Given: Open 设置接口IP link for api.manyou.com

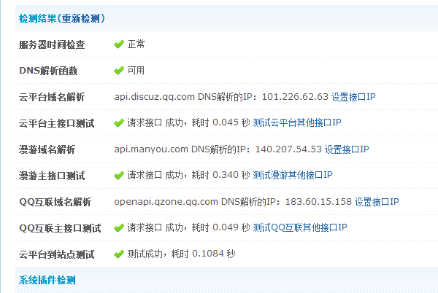Looking at the screenshot, I should click(x=347, y=149).
